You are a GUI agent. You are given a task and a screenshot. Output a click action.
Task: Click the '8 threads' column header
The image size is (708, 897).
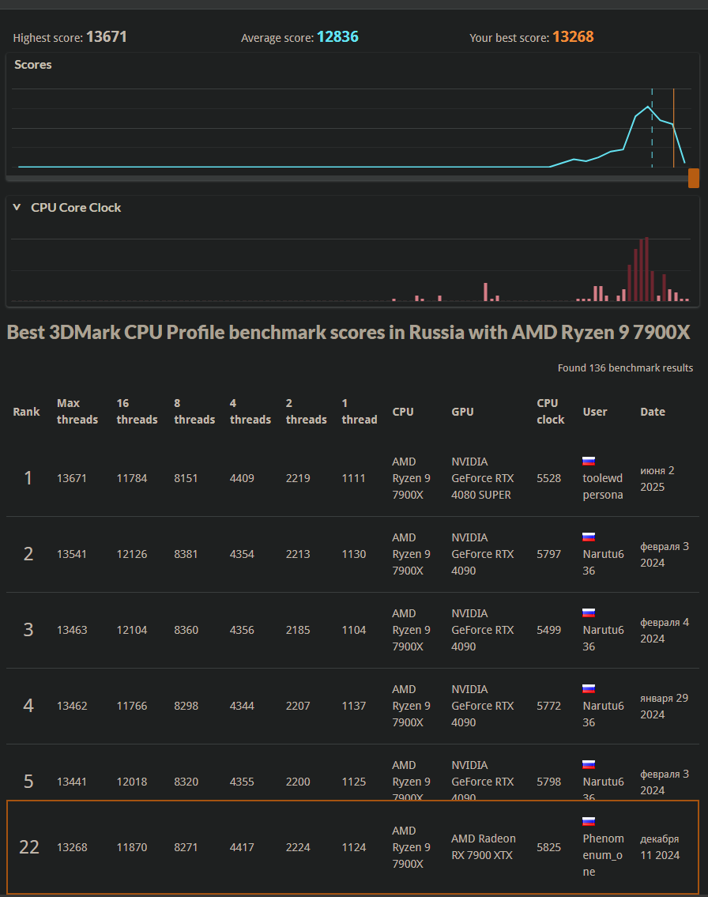click(x=194, y=411)
